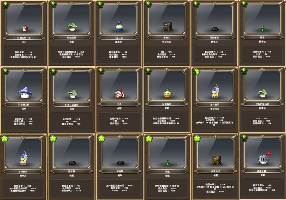The height and width of the screenshot is (200, 286).
Task: Click the green star badge on red snail card
Action: pos(5,5)
